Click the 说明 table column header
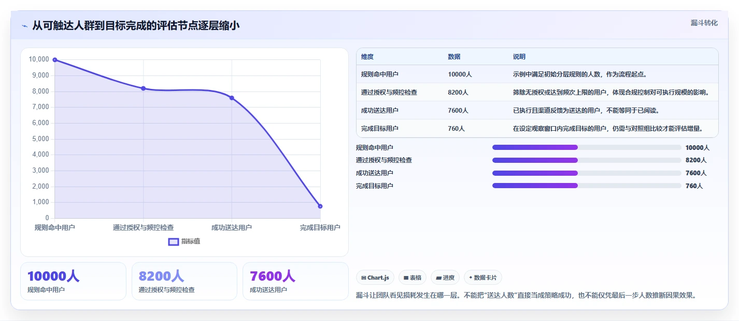 tap(519, 56)
